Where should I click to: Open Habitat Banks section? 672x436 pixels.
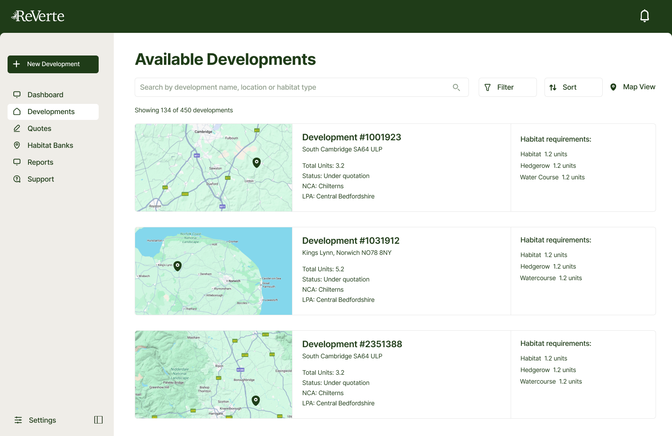tap(50, 145)
